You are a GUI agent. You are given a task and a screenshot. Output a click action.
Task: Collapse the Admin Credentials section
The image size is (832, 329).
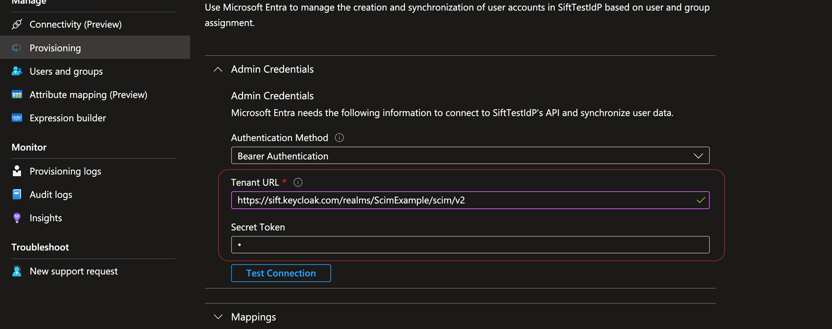(218, 70)
